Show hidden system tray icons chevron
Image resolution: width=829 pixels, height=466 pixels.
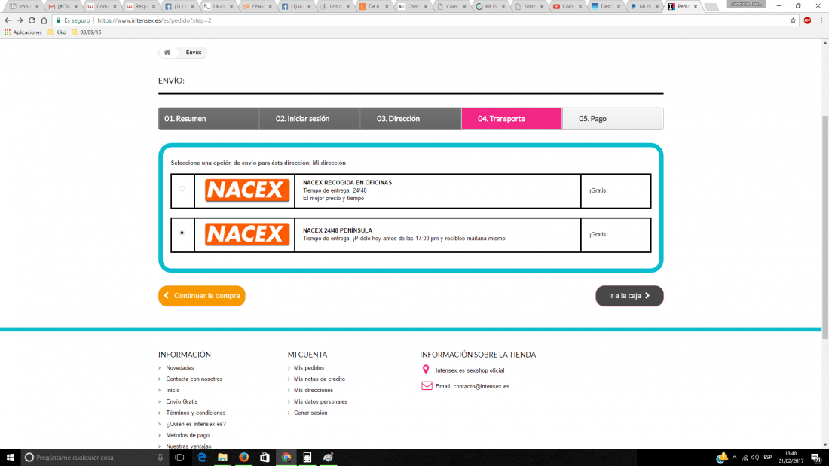point(734,458)
